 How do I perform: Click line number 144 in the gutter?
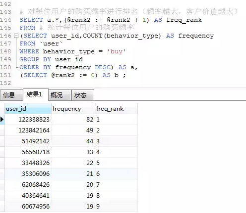click(x=5, y=20)
